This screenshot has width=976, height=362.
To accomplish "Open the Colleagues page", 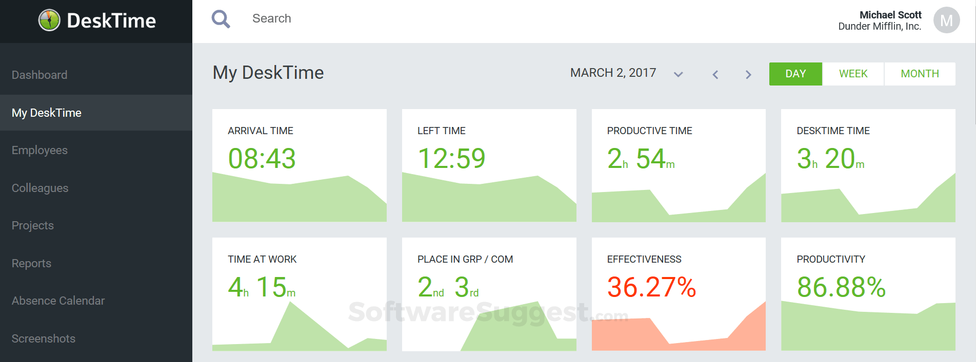I will 39,188.
